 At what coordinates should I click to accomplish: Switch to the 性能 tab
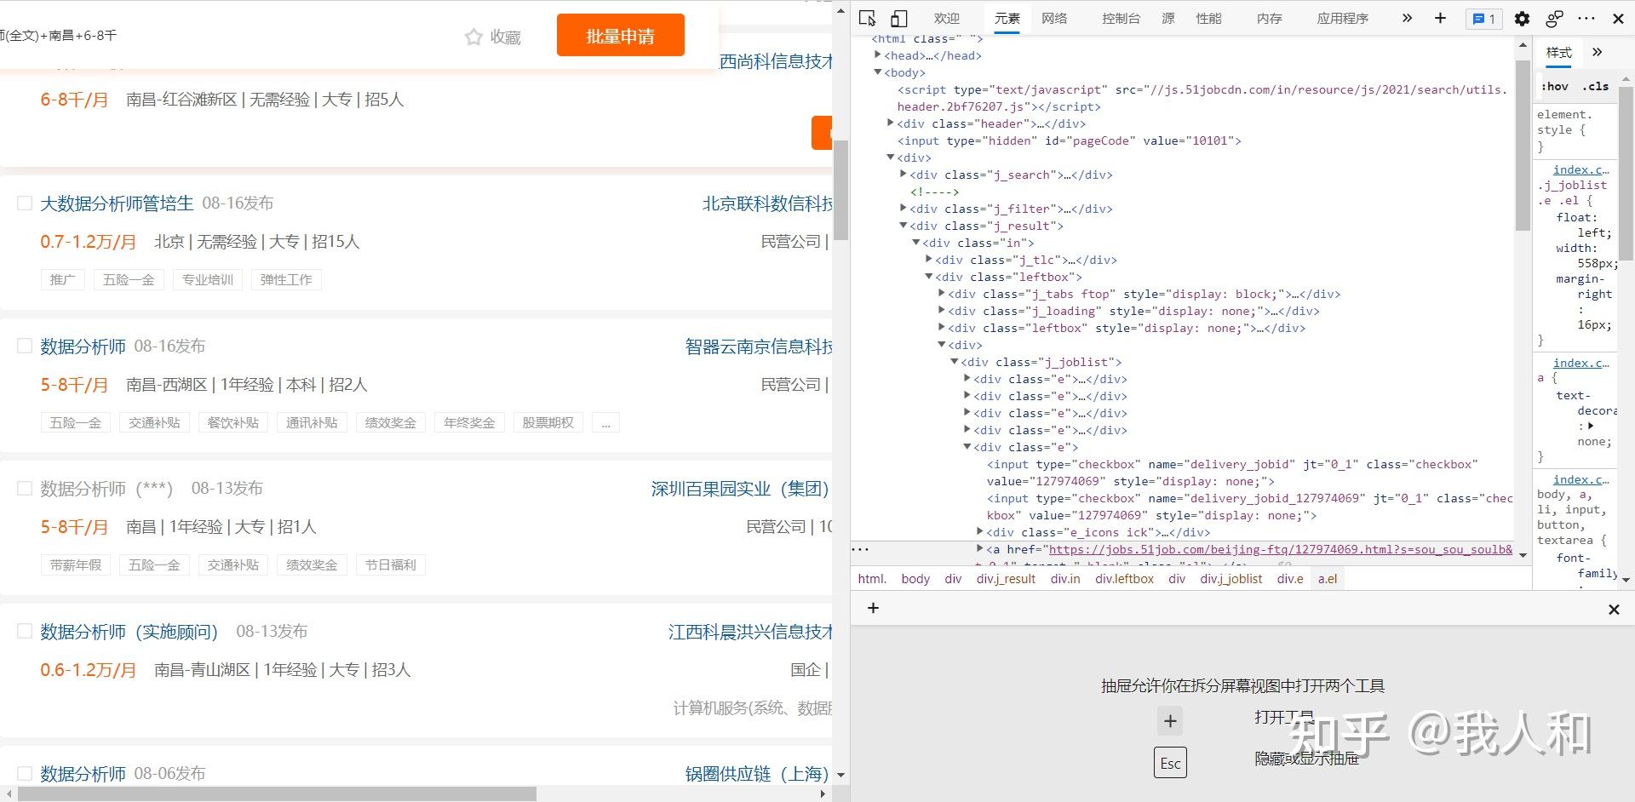(1208, 19)
